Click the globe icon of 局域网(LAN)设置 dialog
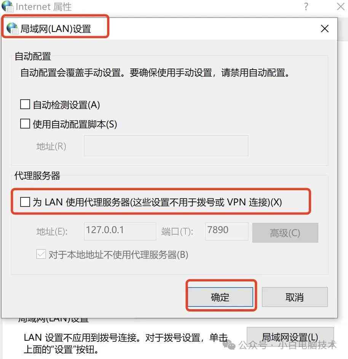Image resolution: width=348 pixels, height=359 pixels. (12, 29)
